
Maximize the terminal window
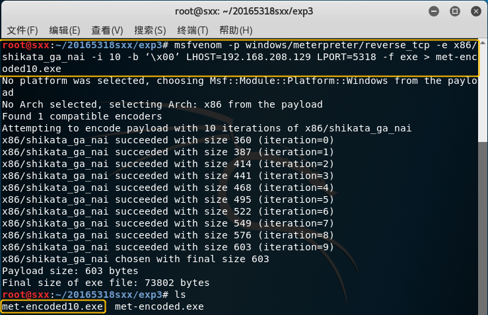coord(455,11)
